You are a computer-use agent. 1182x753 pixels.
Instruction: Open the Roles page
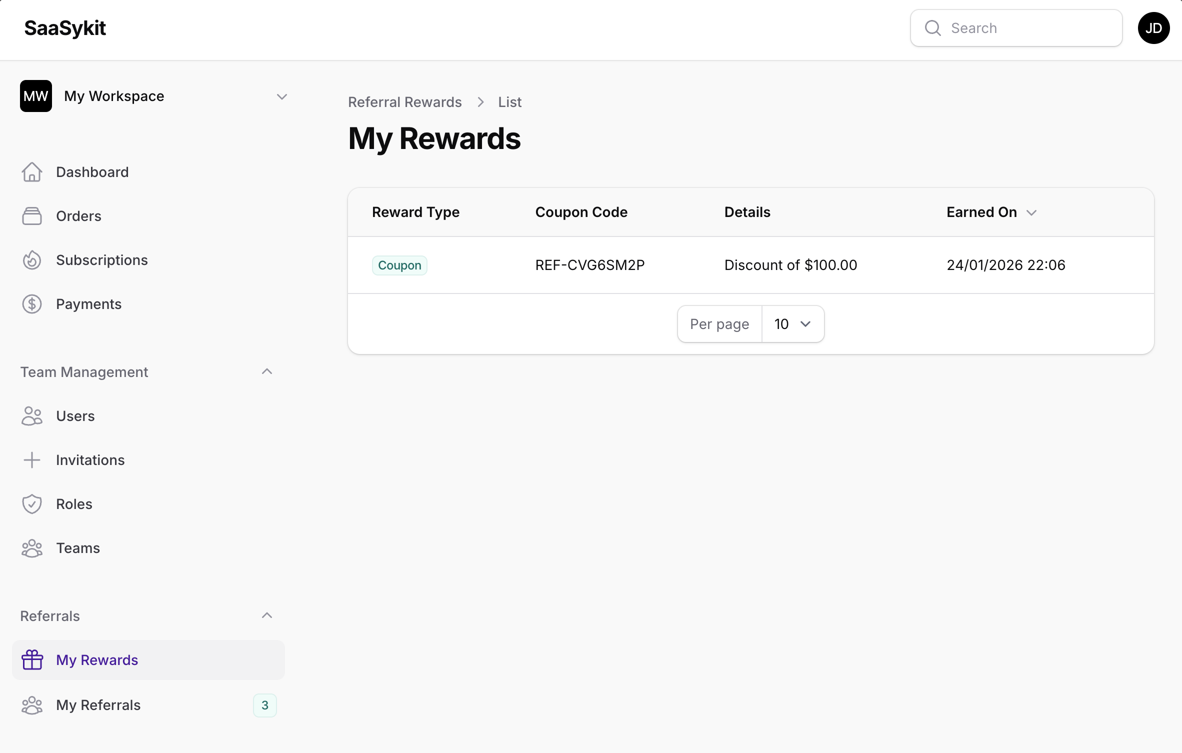click(73, 504)
